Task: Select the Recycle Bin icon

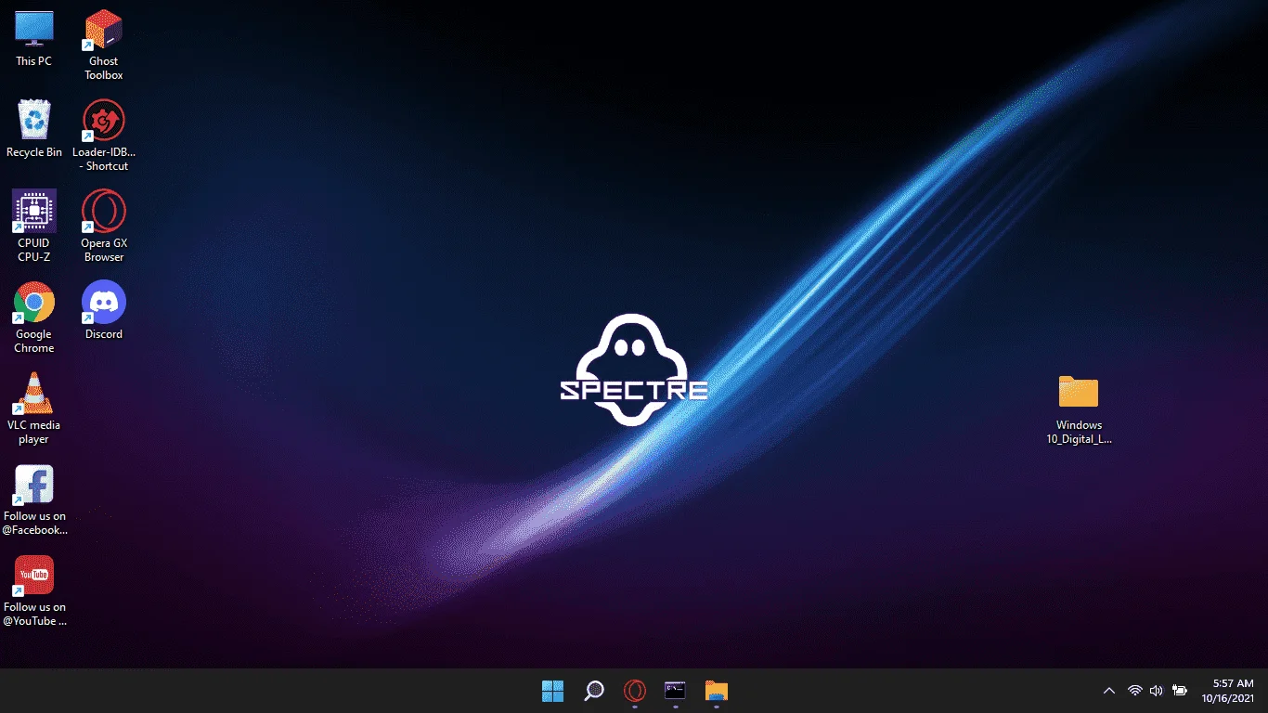Action: [34, 129]
